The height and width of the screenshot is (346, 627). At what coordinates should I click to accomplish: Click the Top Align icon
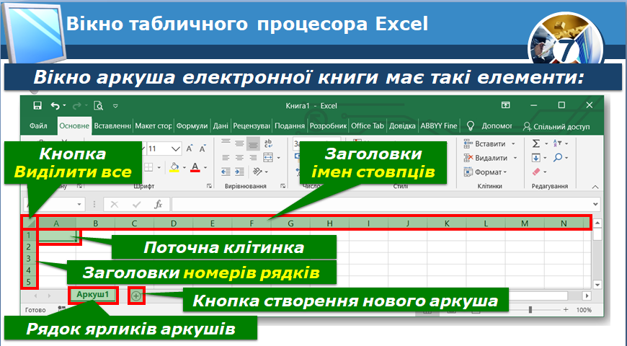(226, 143)
